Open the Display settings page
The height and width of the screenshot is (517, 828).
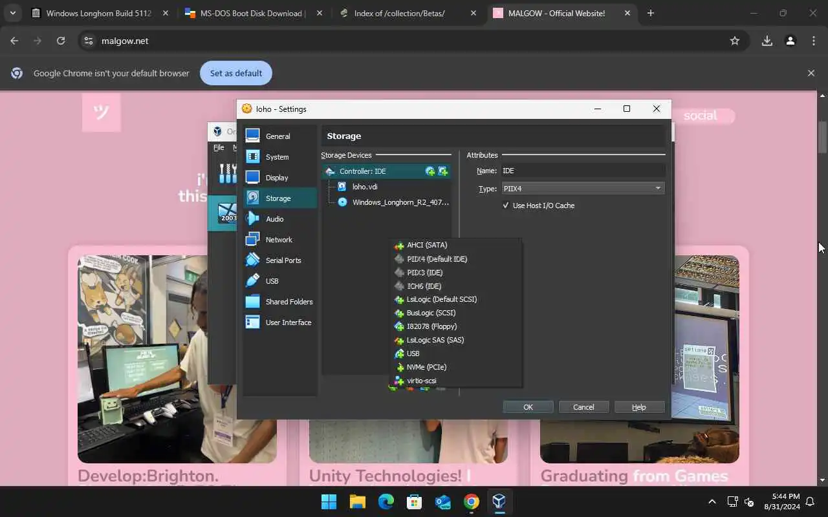point(280,178)
